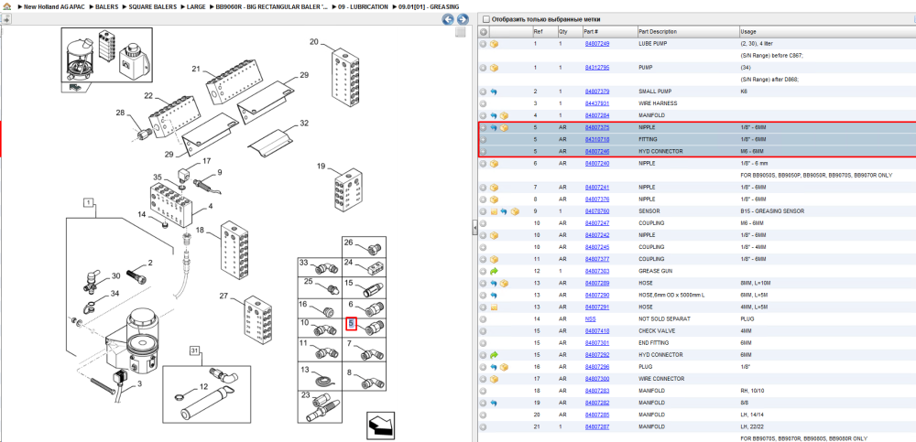Click the 'NOT SOLD SEPARAT' description text
Viewport: 916px width, 442px height.
(662, 318)
